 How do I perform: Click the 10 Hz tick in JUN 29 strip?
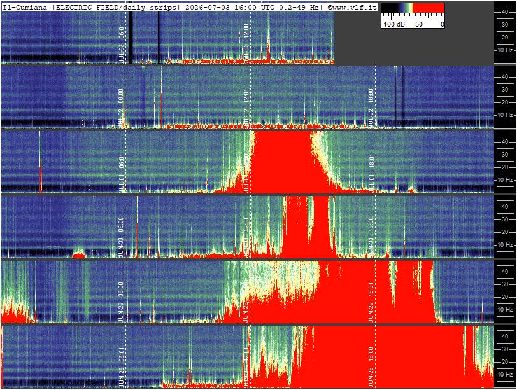click(x=505, y=310)
